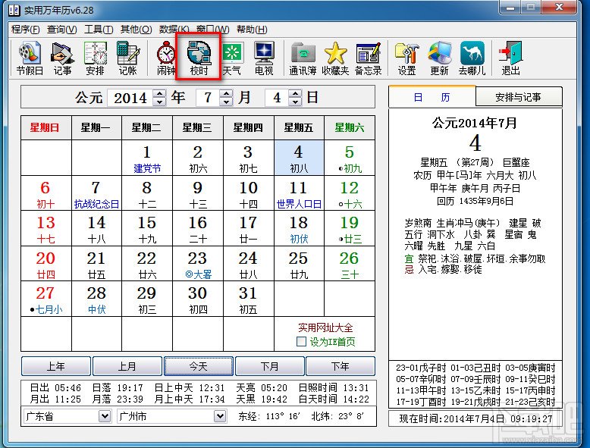Screen dimensions: 590x448
Task: Select July 27 七月小 cell
Action: [x=46, y=299]
